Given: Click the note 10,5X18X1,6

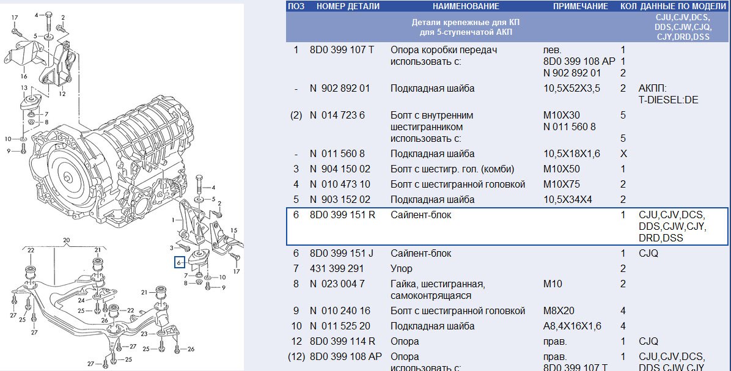Looking at the screenshot, I should pos(572,154).
